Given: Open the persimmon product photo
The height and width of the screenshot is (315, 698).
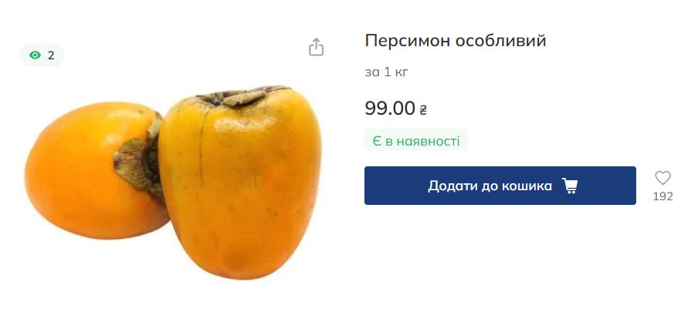Looking at the screenshot, I should [173, 183].
